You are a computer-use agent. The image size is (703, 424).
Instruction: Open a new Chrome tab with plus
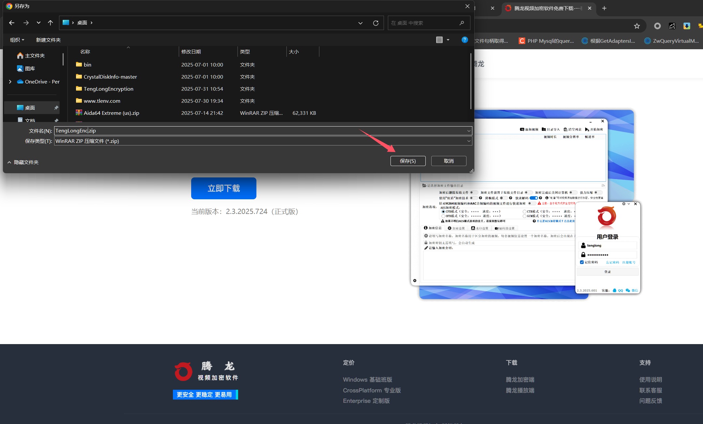(604, 8)
